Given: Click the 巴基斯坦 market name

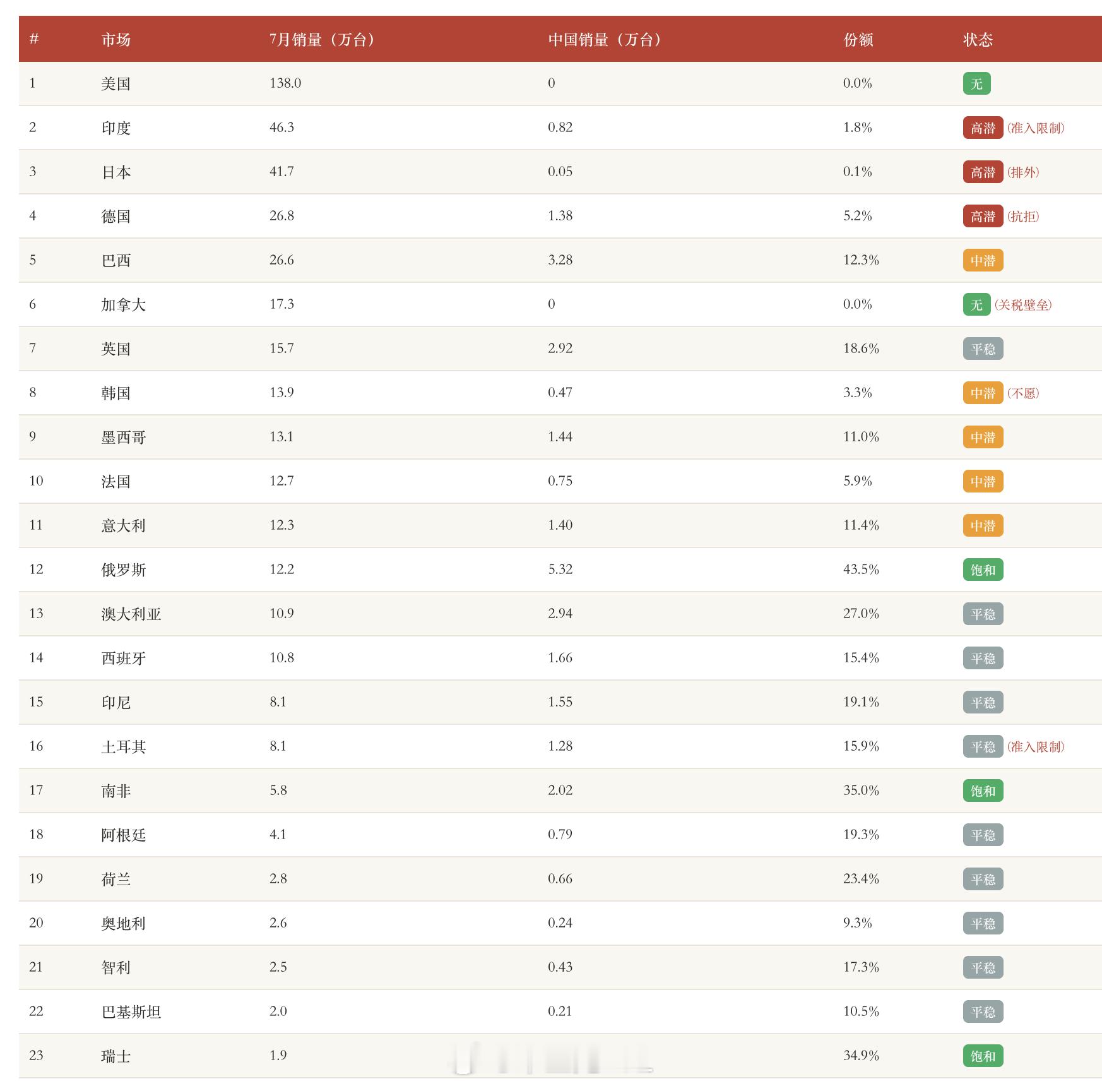Looking at the screenshot, I should 131,1012.
